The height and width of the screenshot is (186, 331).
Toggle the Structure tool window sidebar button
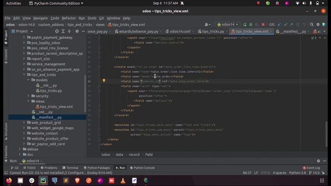[6, 132]
